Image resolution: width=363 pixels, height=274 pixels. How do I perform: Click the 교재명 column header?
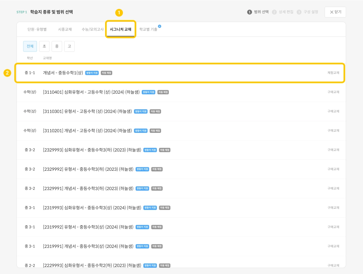(47, 58)
